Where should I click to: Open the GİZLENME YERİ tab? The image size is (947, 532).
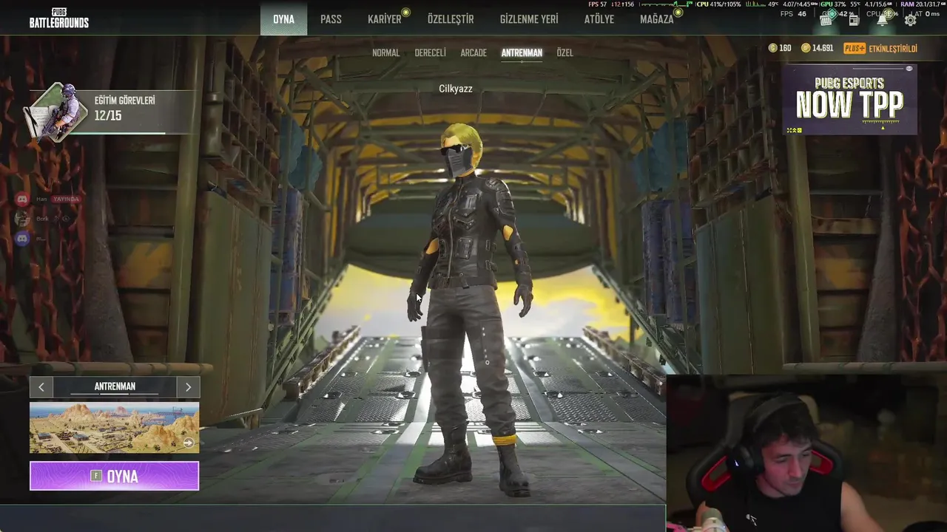pyautogui.click(x=529, y=19)
